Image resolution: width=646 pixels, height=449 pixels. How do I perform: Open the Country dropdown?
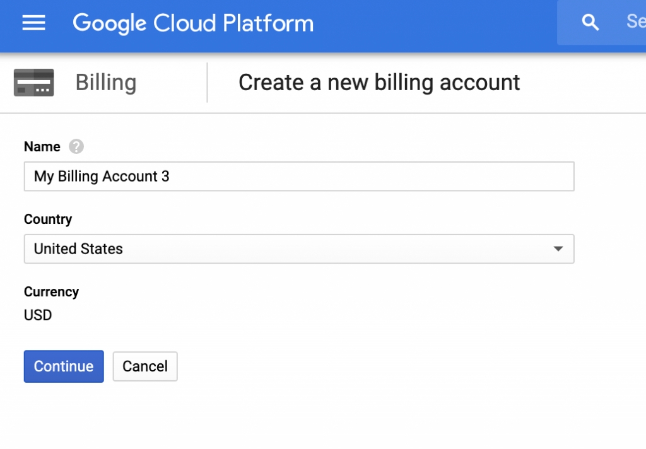[x=299, y=249]
